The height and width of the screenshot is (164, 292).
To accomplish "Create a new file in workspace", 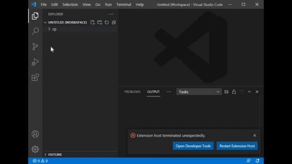I will (93, 22).
